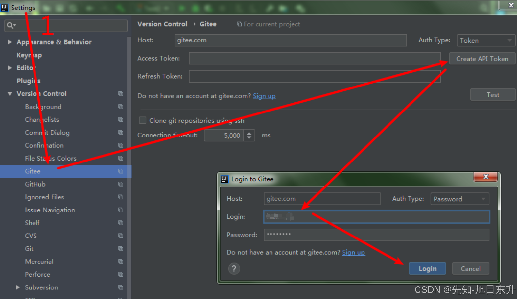Click the project icon next to Mercurial
The width and height of the screenshot is (517, 299).
coord(121,262)
